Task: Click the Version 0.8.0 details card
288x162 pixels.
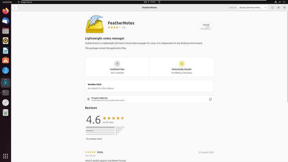Action: (149, 86)
